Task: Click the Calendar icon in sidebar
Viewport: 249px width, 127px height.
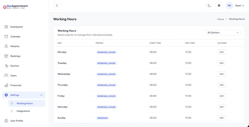Action: (6, 36)
